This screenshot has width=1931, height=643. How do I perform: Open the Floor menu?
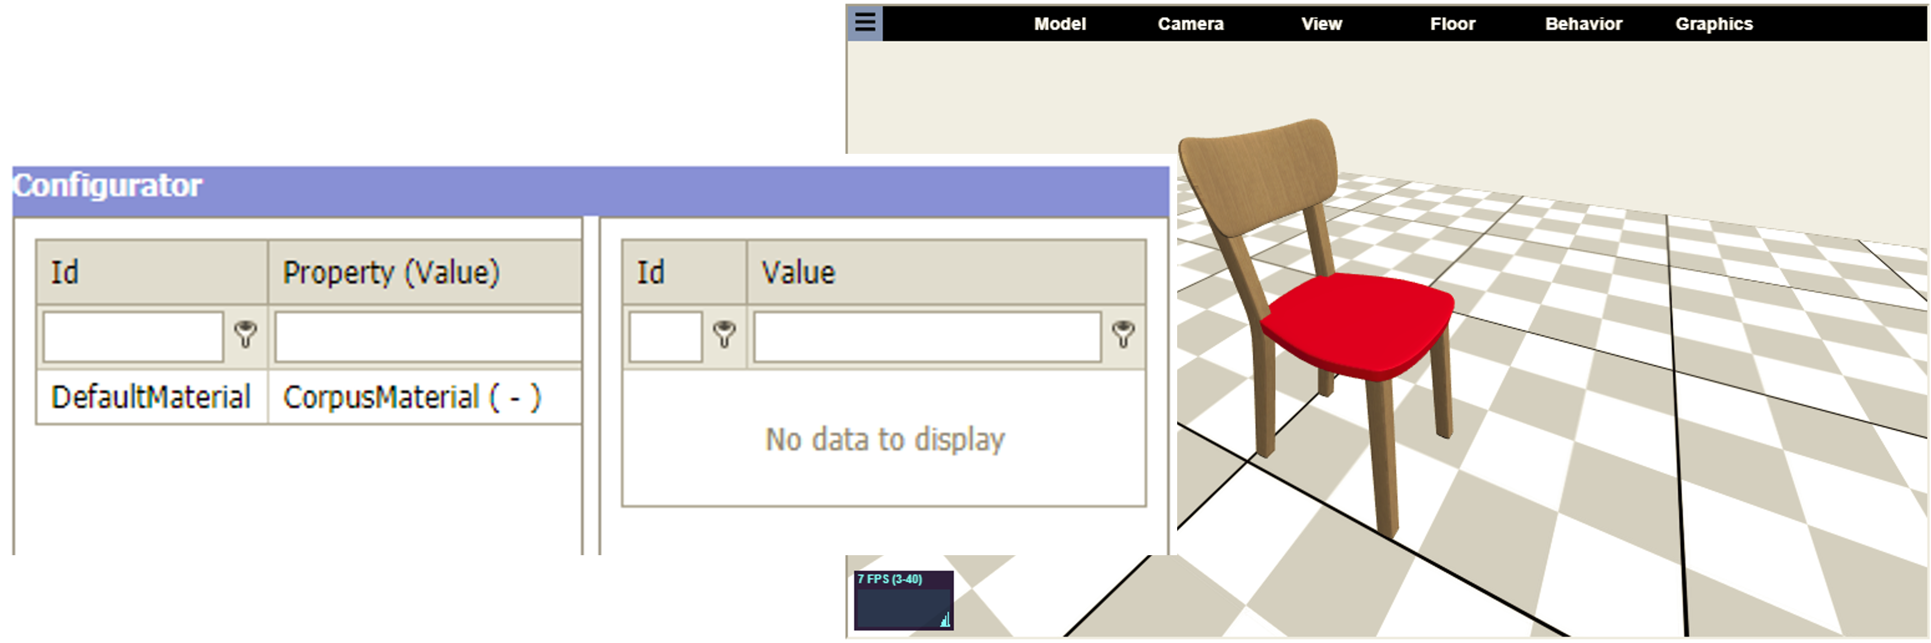click(1452, 24)
